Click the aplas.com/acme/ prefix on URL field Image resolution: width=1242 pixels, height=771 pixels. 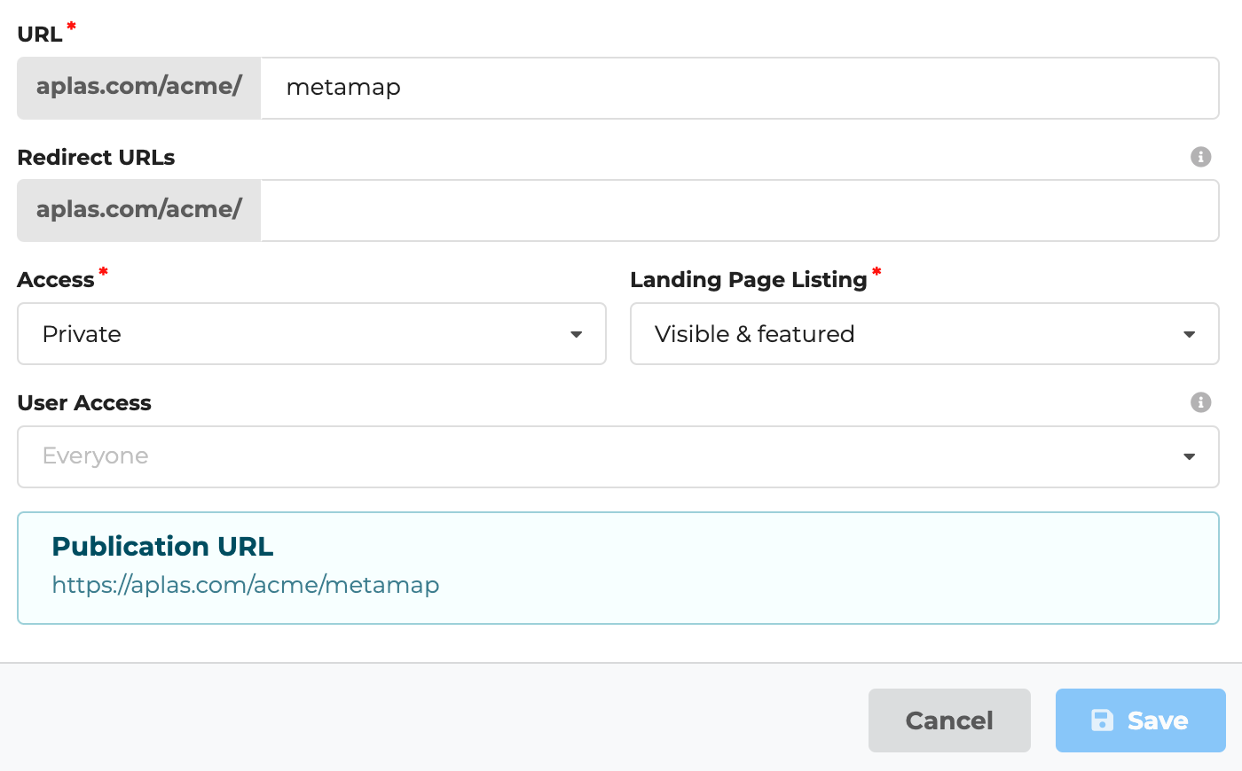(138, 88)
